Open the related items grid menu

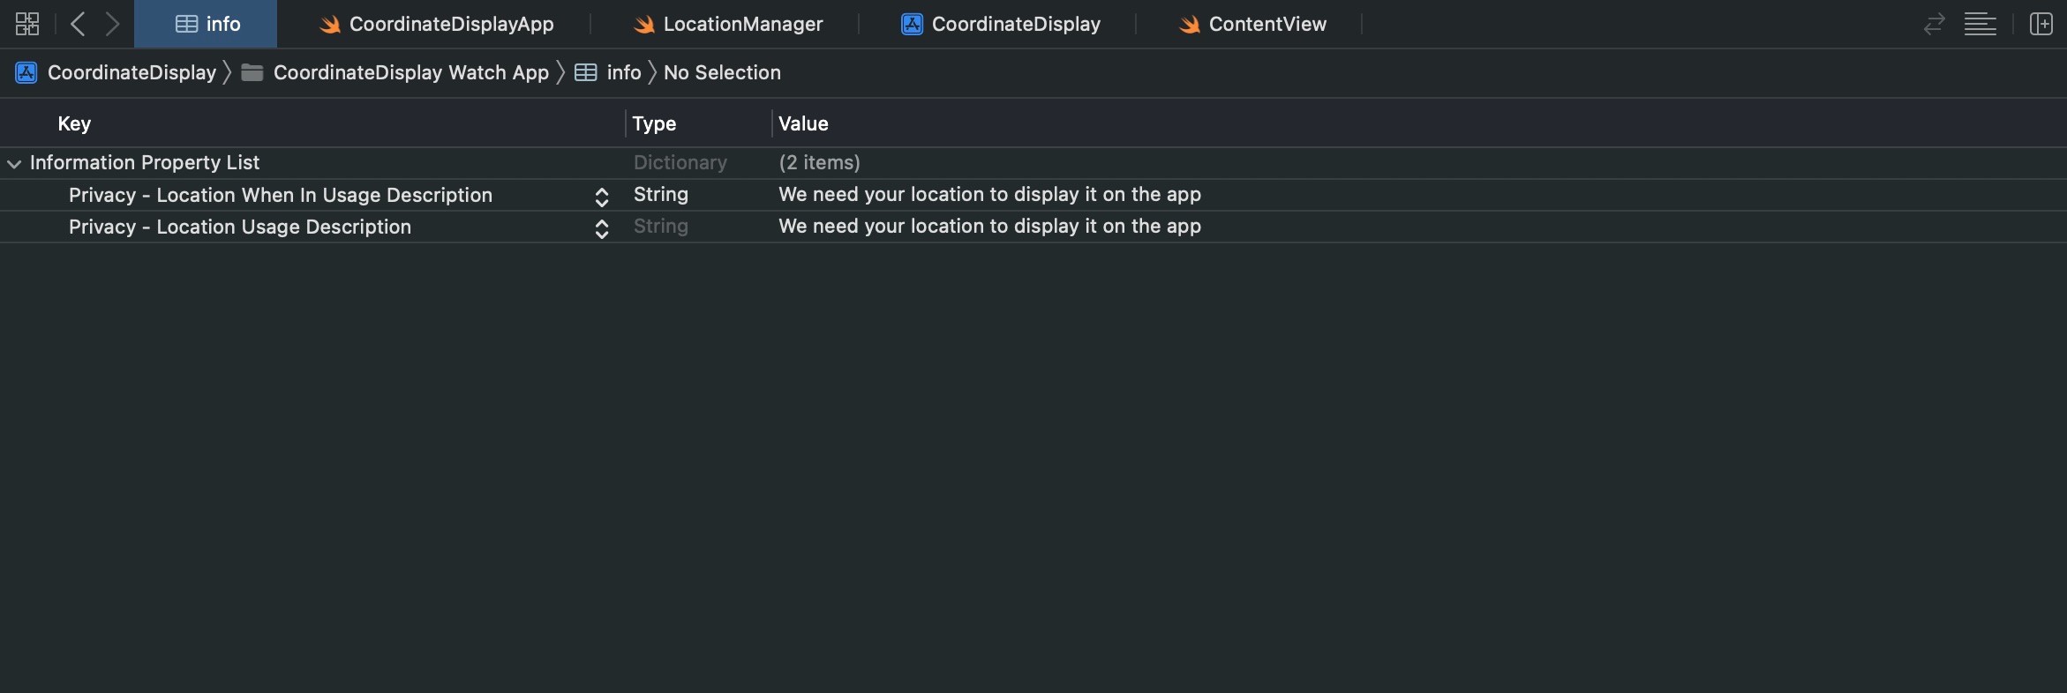point(27,24)
